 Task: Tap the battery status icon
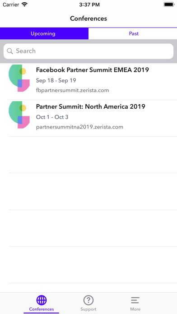169,5
